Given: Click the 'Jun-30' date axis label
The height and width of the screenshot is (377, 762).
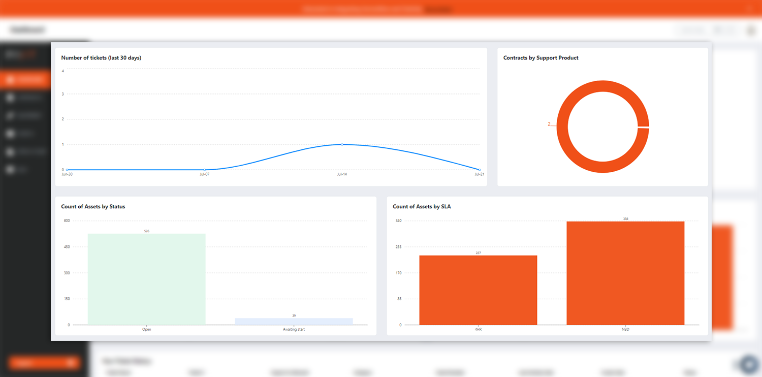Looking at the screenshot, I should (67, 174).
